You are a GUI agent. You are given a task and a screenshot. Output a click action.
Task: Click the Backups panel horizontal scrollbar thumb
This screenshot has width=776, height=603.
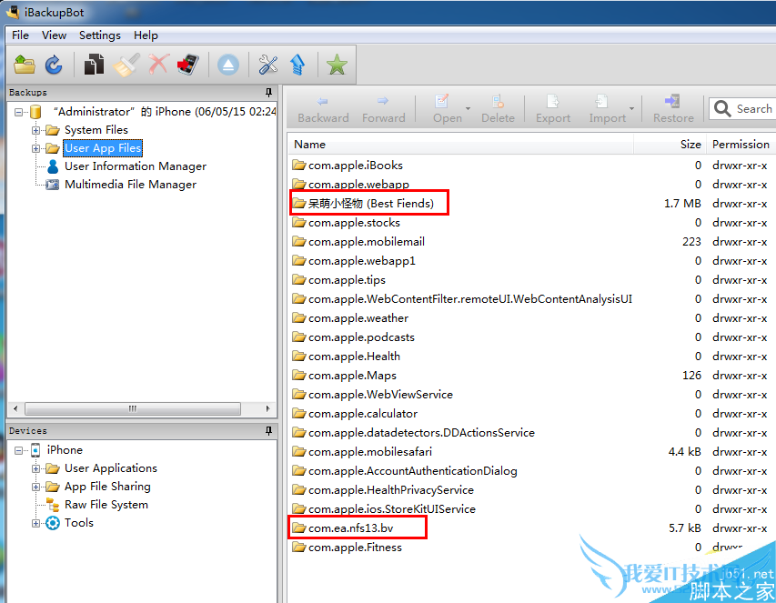coord(133,409)
